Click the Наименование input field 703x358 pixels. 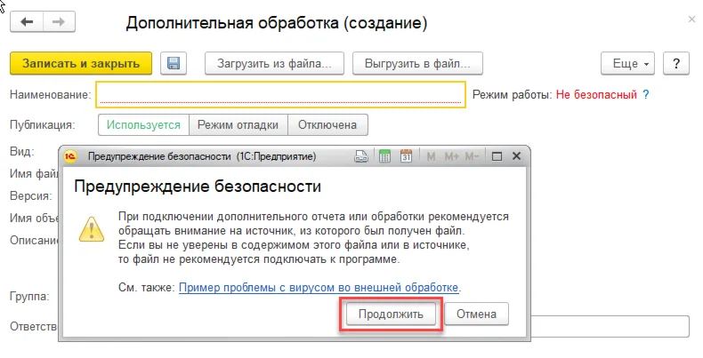(x=280, y=94)
